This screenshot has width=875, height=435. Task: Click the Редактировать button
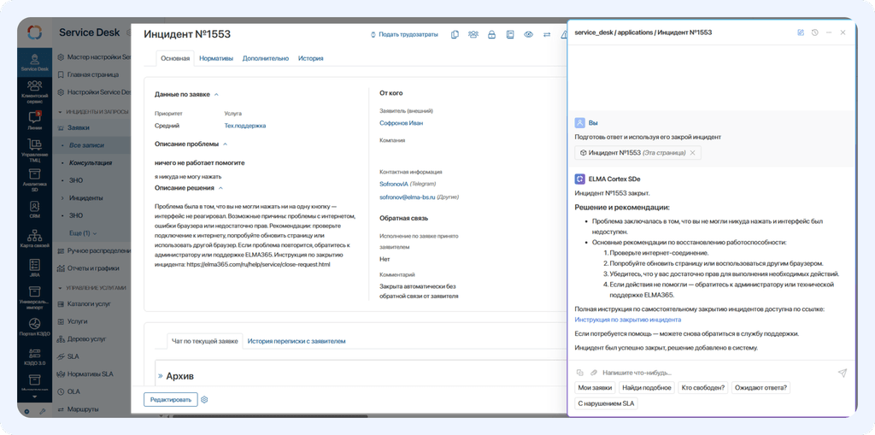171,399
